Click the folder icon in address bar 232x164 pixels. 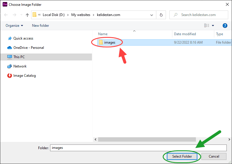pyautogui.click(x=34, y=15)
